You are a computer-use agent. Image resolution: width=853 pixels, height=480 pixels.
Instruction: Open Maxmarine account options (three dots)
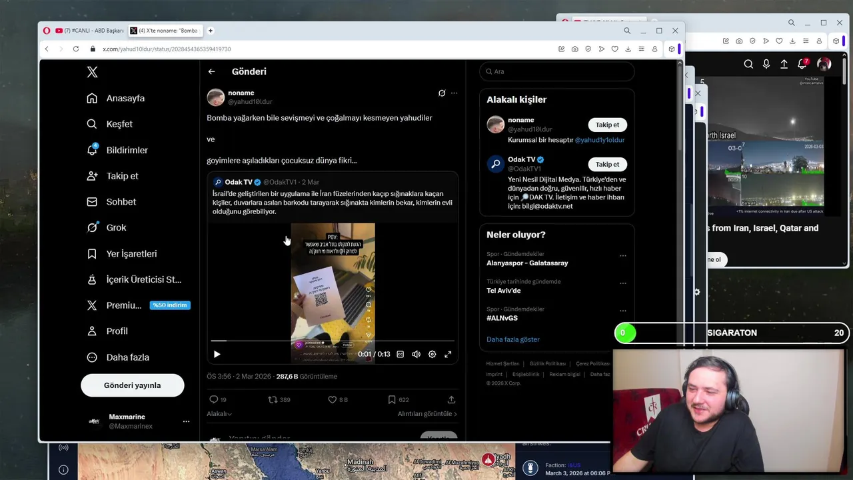pos(186,421)
